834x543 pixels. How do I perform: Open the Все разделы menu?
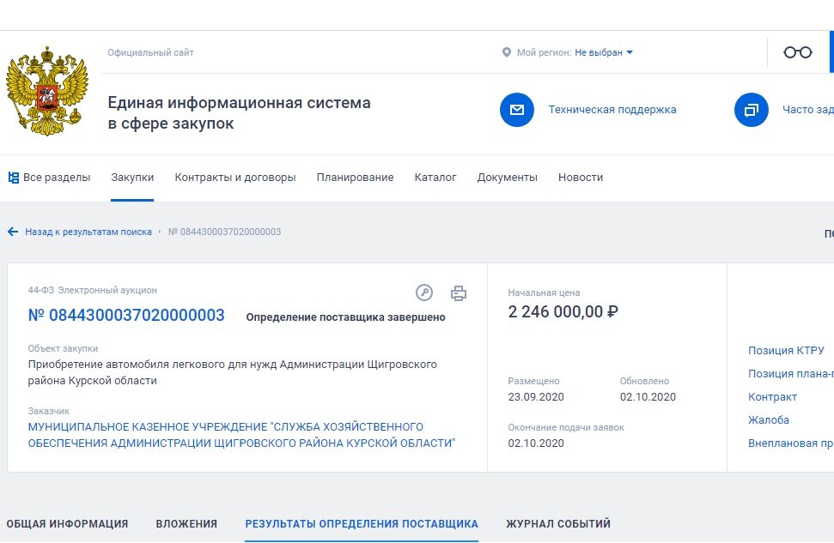[57, 178]
